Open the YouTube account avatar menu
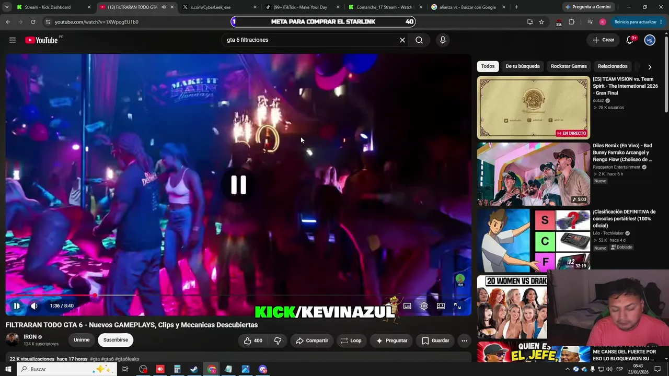 coord(650,40)
